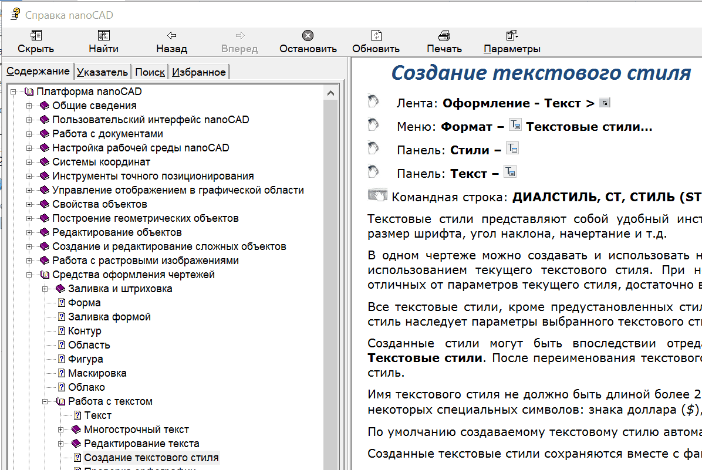Open the Заливка формой help topic
The width and height of the screenshot is (702, 470).
(x=109, y=317)
